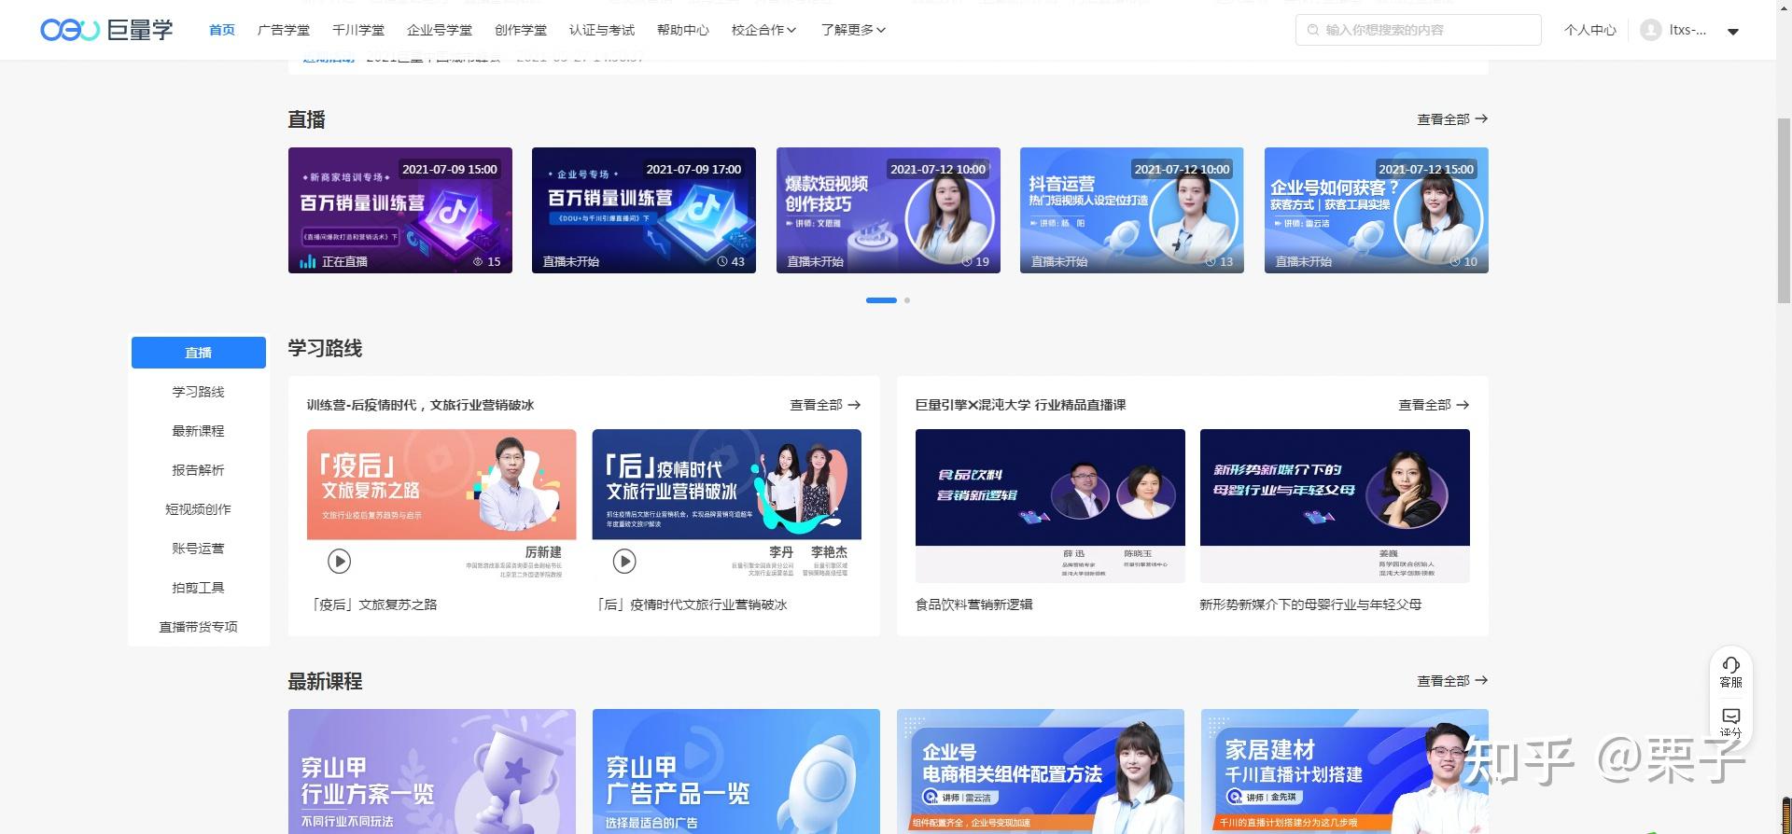Open 家居建材千川直播计划搭建 course card
The height and width of the screenshot is (834, 1792).
pyautogui.click(x=1345, y=771)
